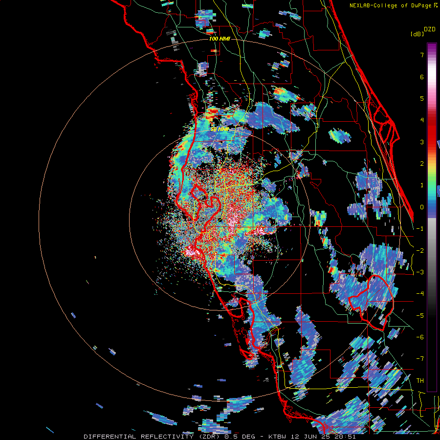The width and height of the screenshot is (440, 440).
Task: Click the -3 tick label on color scale
Action: point(420,272)
